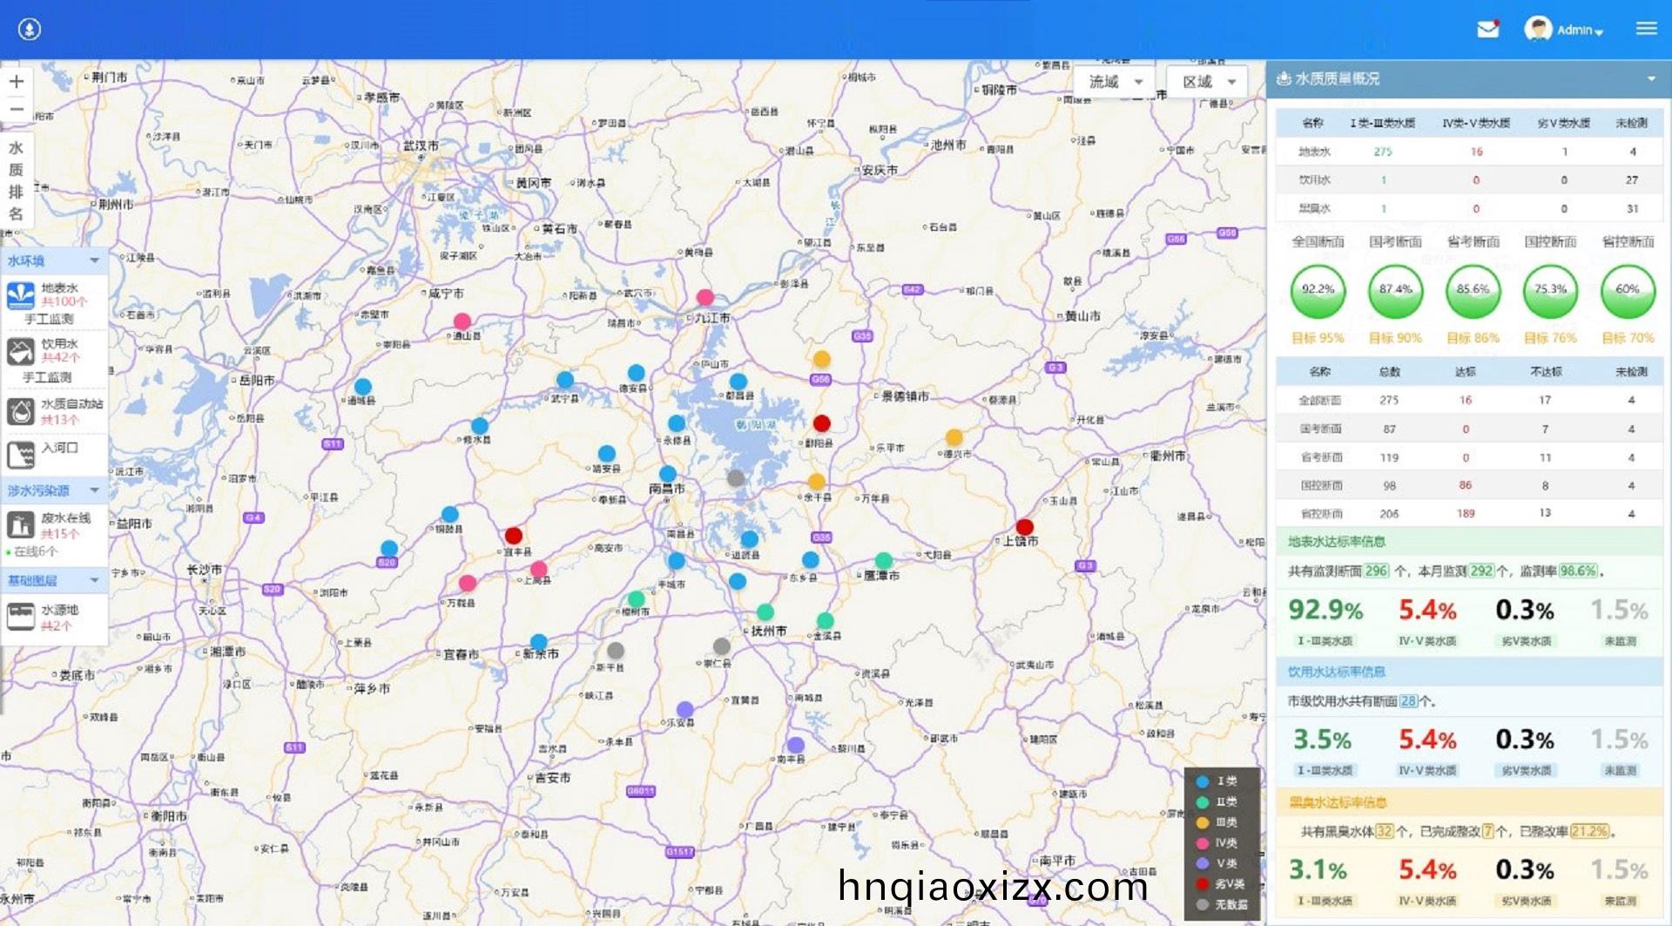Toggle the 地表水 surface water layer icon
The image size is (1672, 926).
click(x=20, y=295)
